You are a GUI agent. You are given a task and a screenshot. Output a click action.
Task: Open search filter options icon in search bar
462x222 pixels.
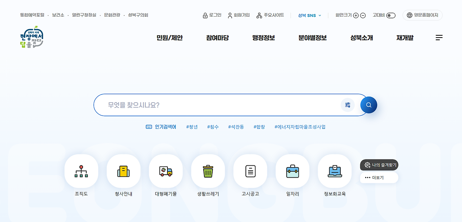(348, 105)
